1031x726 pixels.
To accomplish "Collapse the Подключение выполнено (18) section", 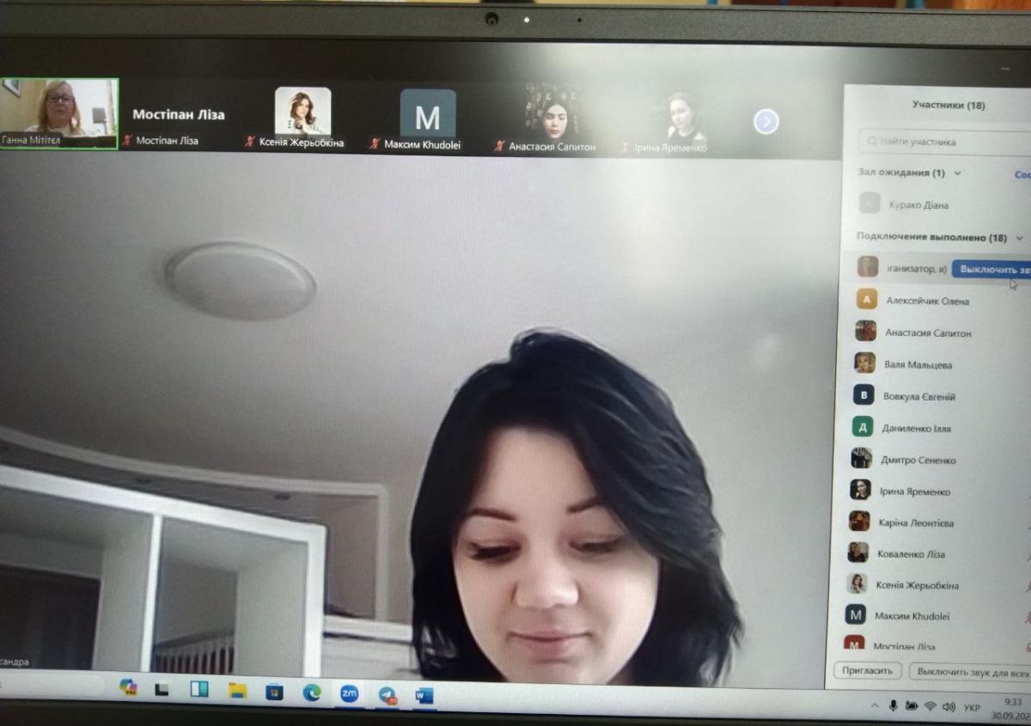I will point(1020,238).
